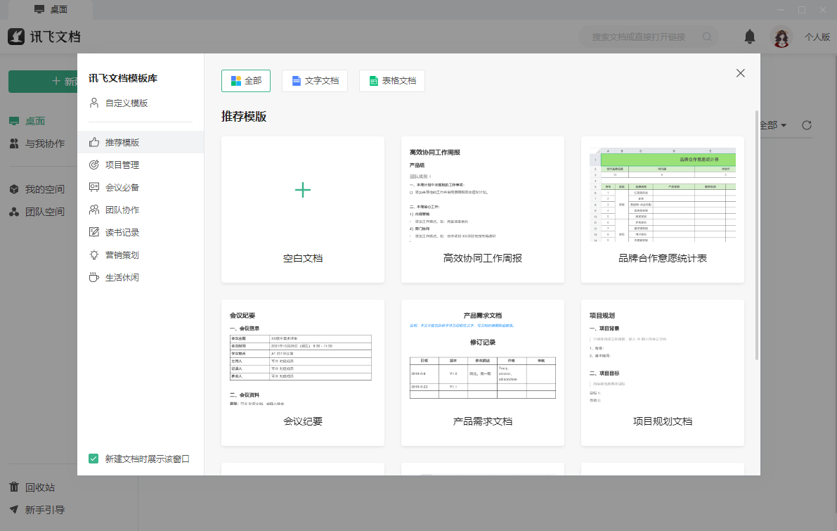Screen dimensions: 837x531
Task: Open 回收站 in main sidebar
Action: [40, 487]
